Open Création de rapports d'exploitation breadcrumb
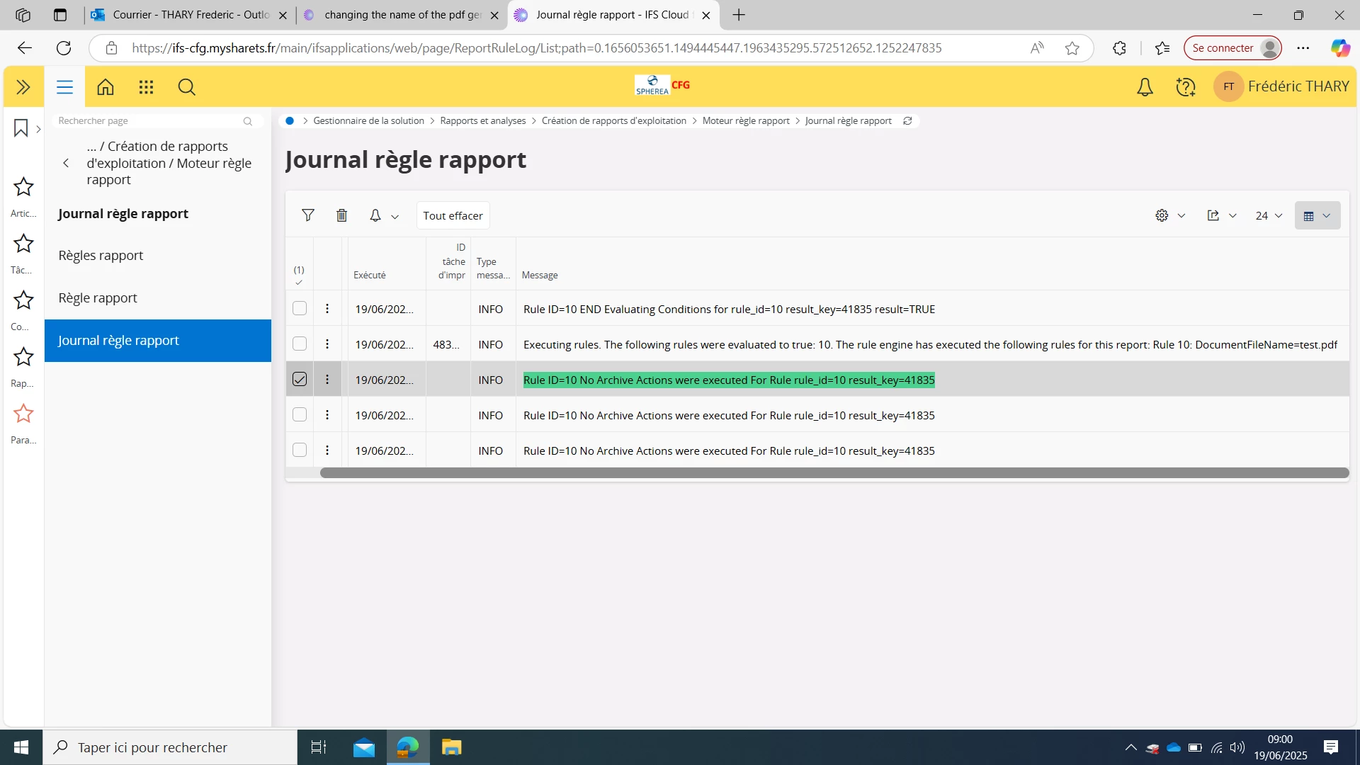The image size is (1360, 765). pos(613,121)
